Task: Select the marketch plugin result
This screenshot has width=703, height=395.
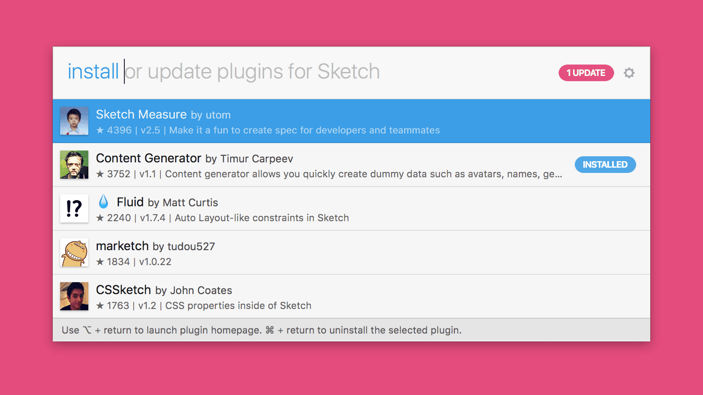Action: (351, 253)
